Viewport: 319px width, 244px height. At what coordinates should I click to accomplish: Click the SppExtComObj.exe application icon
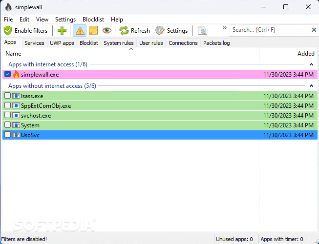16,105
